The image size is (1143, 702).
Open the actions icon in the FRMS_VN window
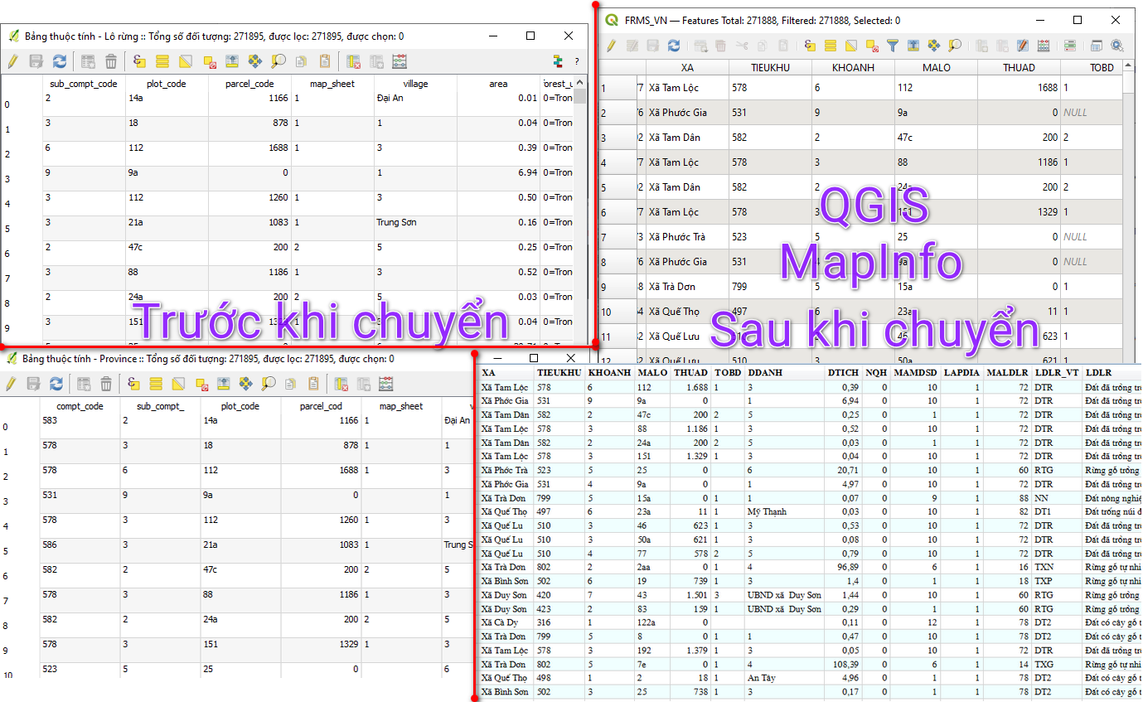(x=1117, y=46)
